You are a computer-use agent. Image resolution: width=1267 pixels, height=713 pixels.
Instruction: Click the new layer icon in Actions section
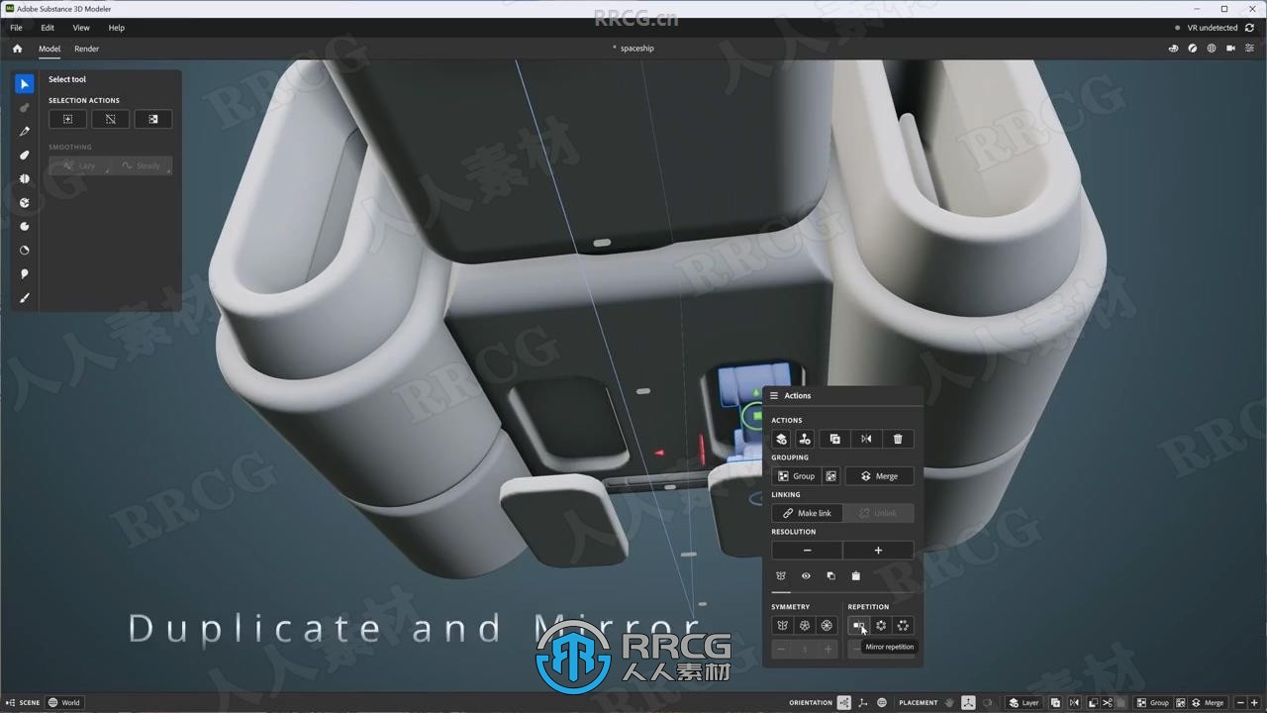(781, 439)
